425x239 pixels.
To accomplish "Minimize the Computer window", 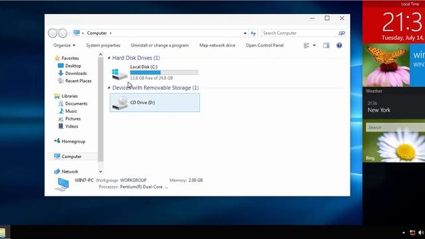I will point(312,18).
